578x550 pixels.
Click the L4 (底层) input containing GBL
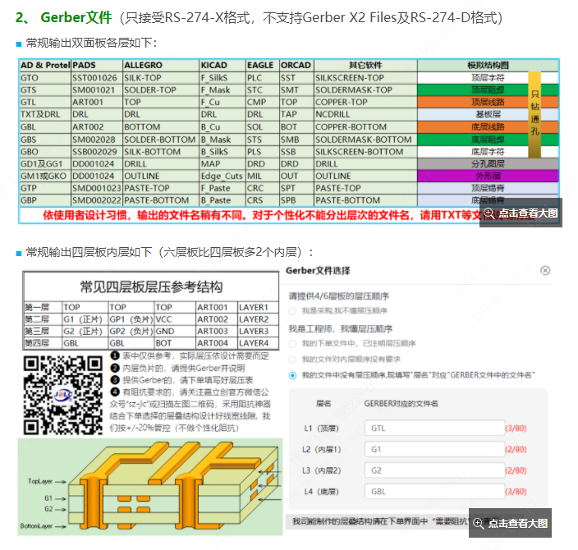pyautogui.click(x=434, y=492)
